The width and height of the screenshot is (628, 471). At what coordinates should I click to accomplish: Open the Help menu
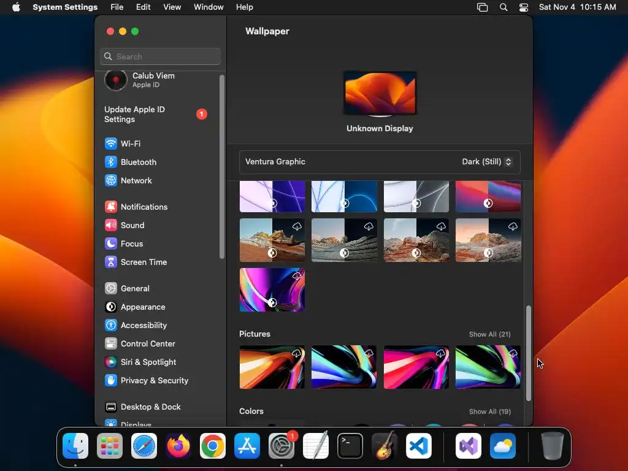coord(244,7)
